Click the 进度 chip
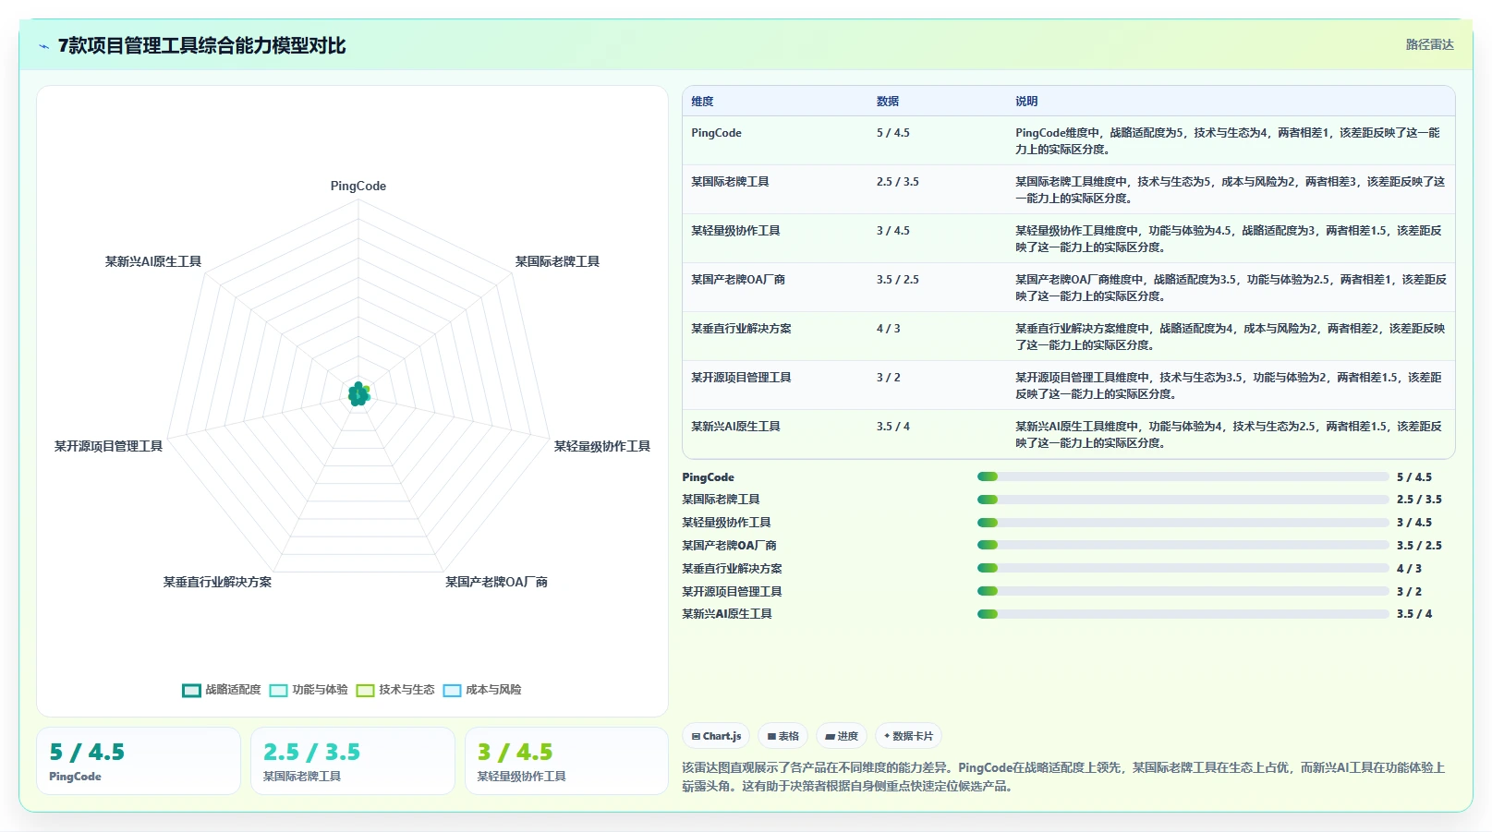This screenshot has width=1492, height=832. pyautogui.click(x=842, y=736)
